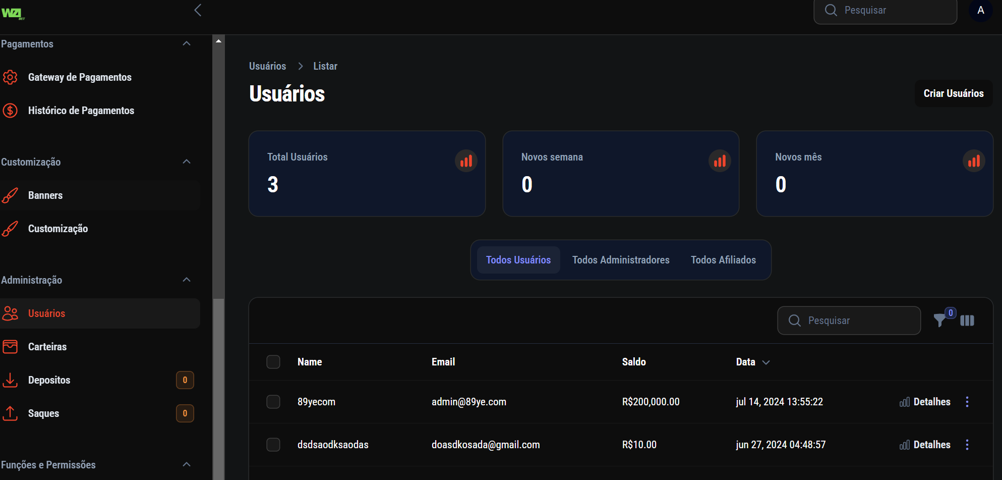Click the Depositos download icon
Screen dimensions: 1002x480
pos(10,380)
